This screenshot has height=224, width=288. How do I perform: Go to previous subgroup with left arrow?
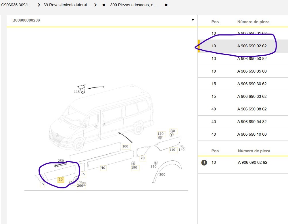[x=103, y=5]
